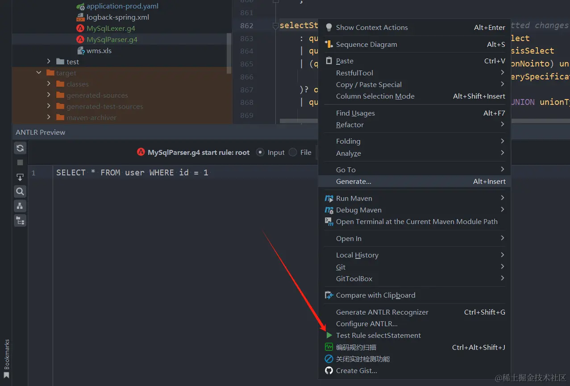Click the GitHub icon beside Create Gist
The image size is (570, 386).
click(329, 370)
